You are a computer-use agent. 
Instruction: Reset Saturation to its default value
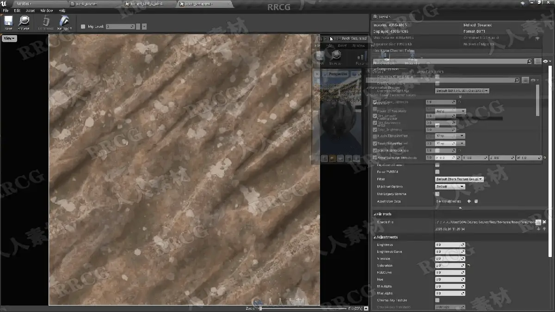coord(469,266)
